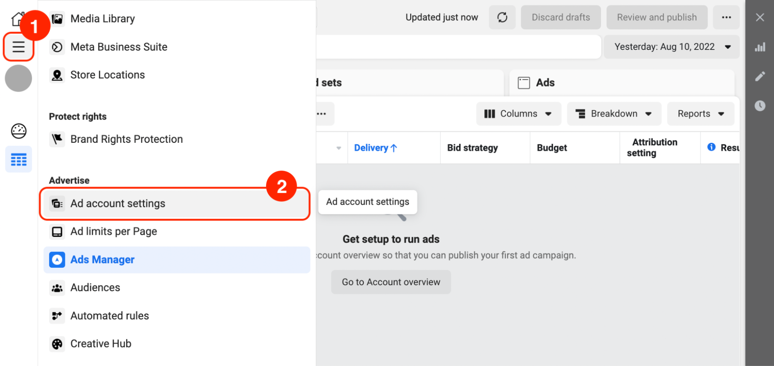Open the Reports dropdown

[x=700, y=113]
